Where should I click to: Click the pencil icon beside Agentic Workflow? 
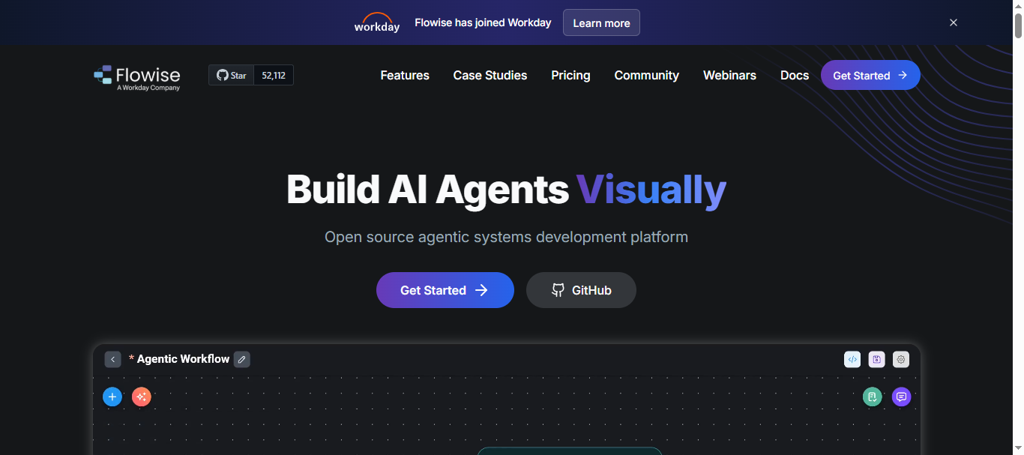[241, 360]
